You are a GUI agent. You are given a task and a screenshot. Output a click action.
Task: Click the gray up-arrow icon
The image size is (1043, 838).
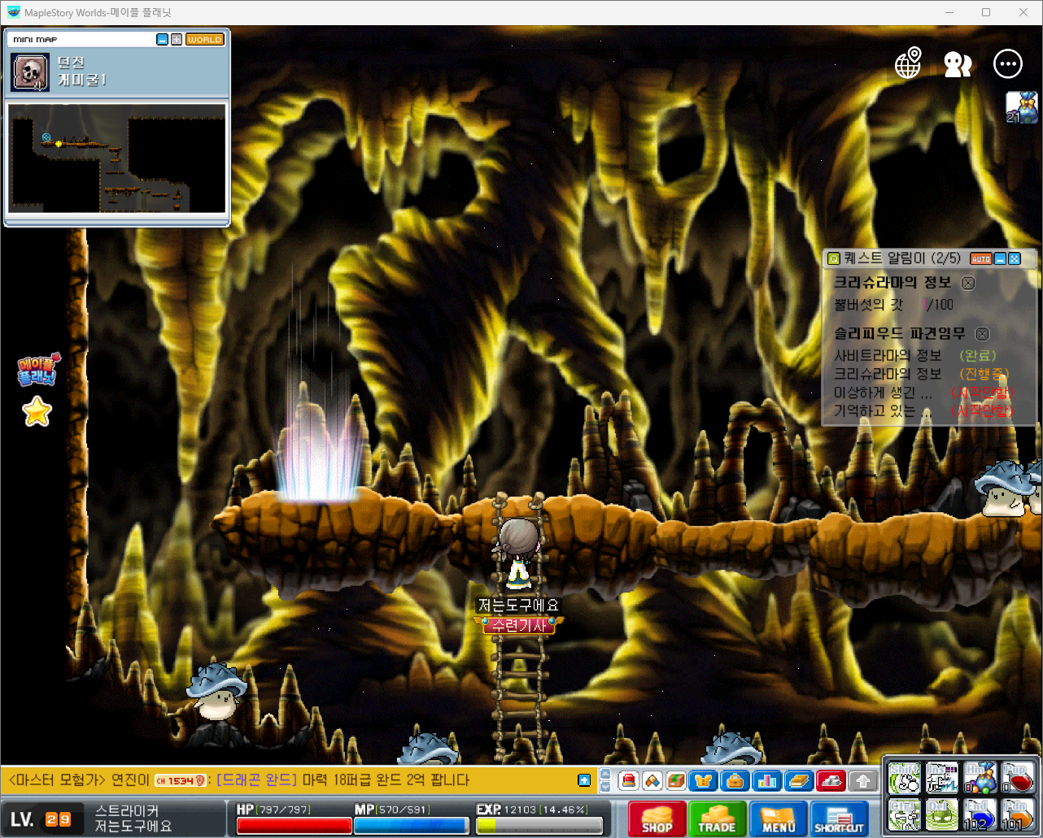pyautogui.click(x=862, y=781)
